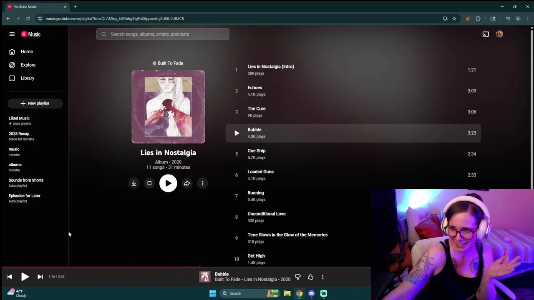Click the YouTube Music logo
The image size is (534, 300).
pos(31,34)
